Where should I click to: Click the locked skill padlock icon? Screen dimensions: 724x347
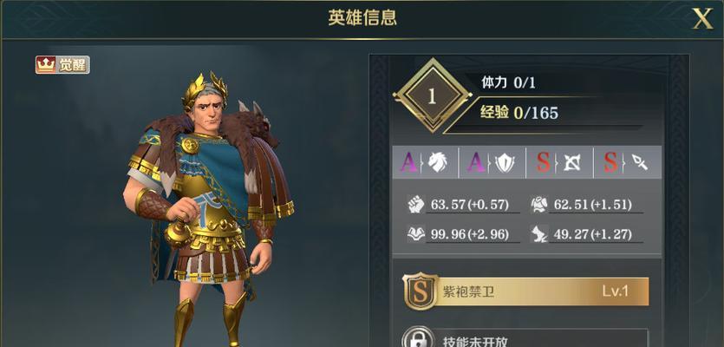point(417,339)
